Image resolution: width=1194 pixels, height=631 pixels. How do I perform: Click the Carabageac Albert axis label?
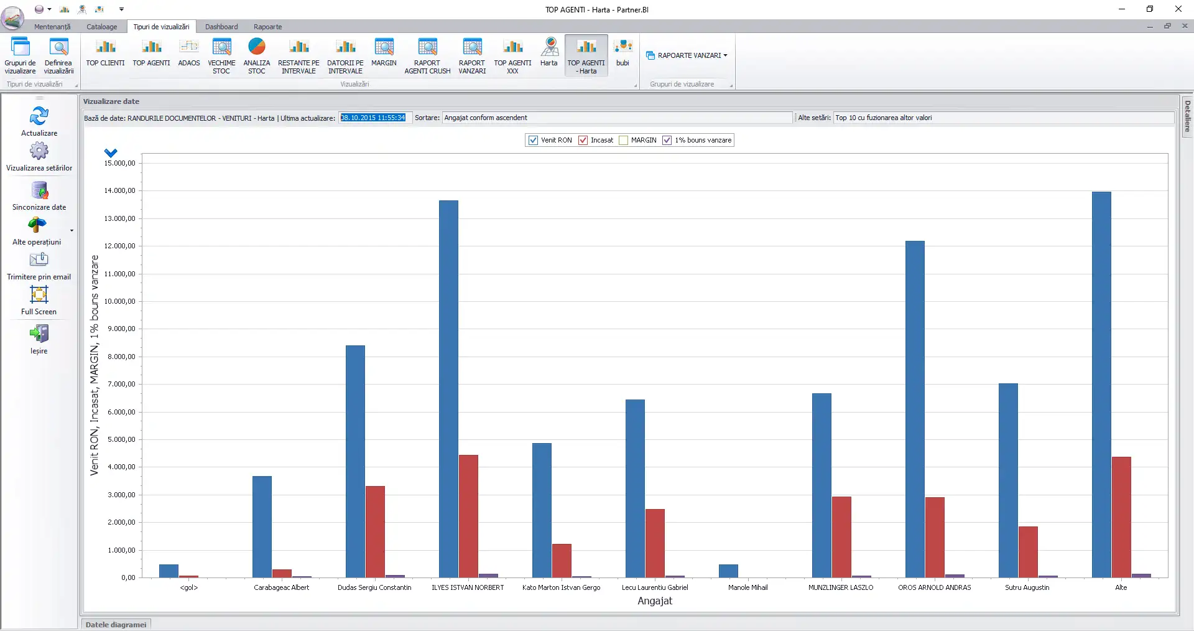click(281, 587)
